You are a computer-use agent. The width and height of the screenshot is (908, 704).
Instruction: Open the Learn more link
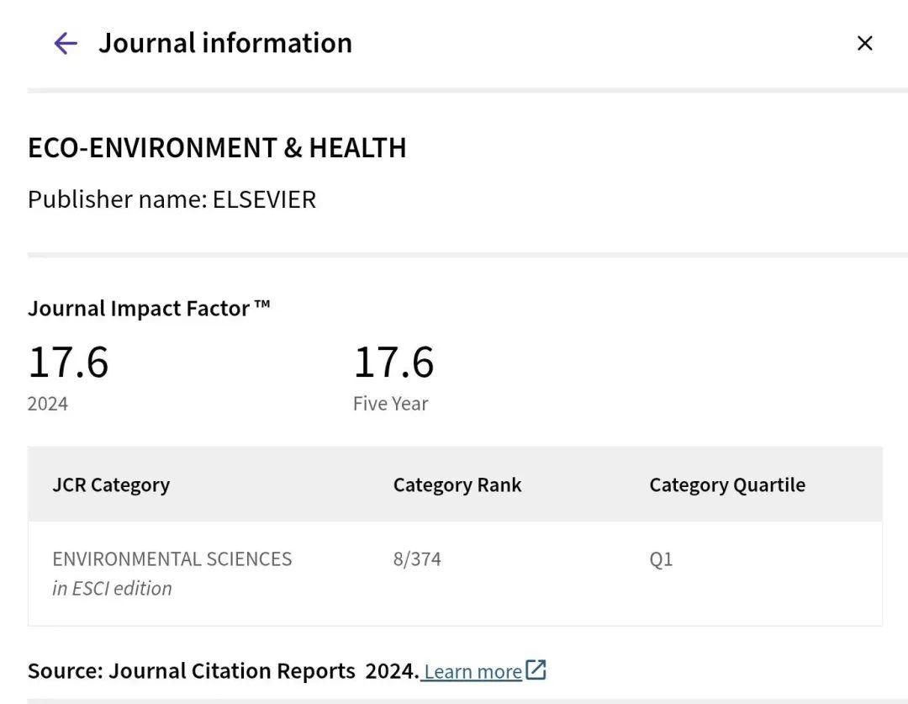tap(472, 671)
